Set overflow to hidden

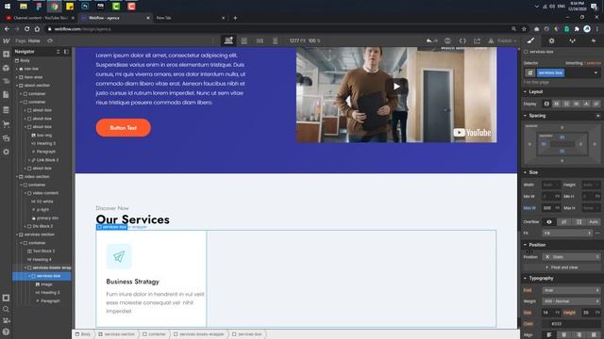pyautogui.click(x=564, y=222)
